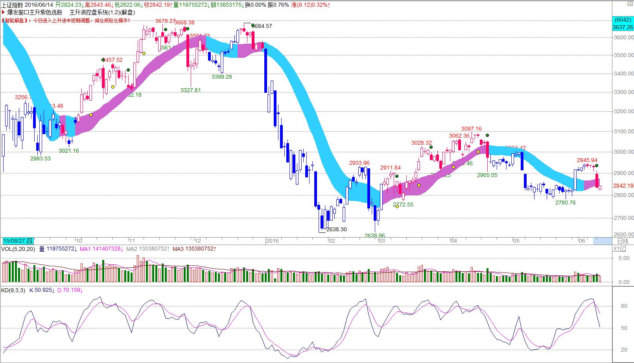Click the X1亿 volume unit box
Screen dimensions: 634x363
(x=619, y=249)
